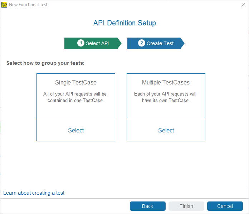Click the 'Single TestCase' card title
249x214 pixels.
76,82
